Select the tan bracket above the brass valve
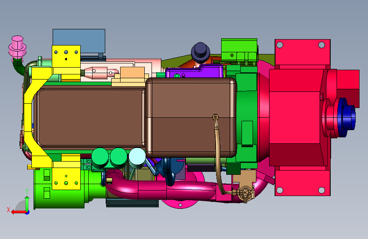 click(244, 178)
